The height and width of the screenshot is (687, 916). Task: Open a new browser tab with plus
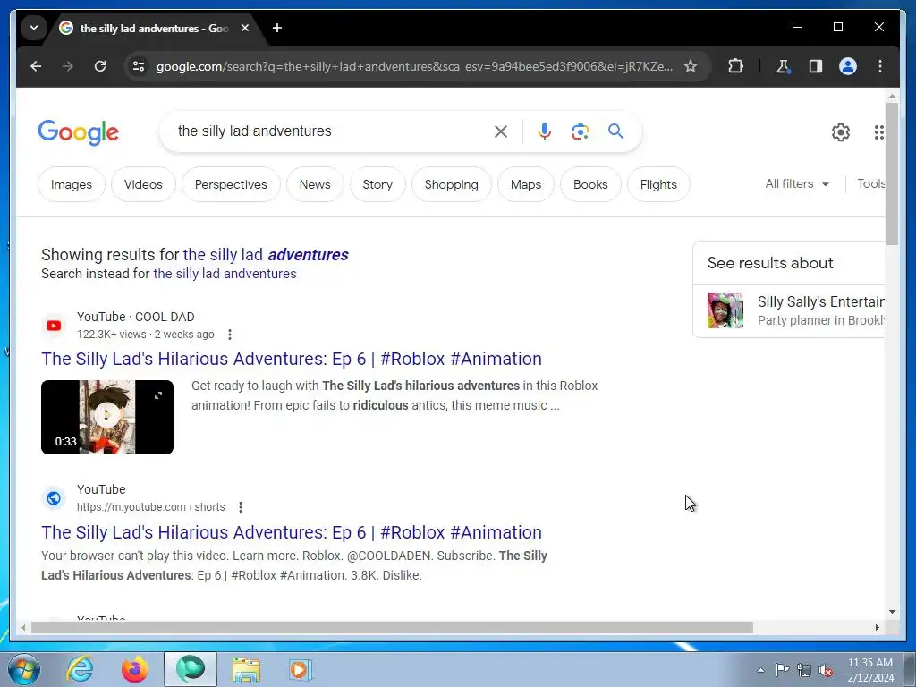pos(277,28)
